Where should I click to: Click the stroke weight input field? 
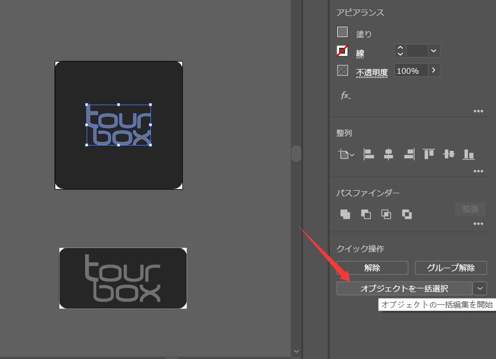(x=417, y=51)
